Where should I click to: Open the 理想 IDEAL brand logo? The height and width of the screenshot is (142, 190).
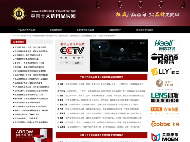pyautogui.click(x=165, y=85)
